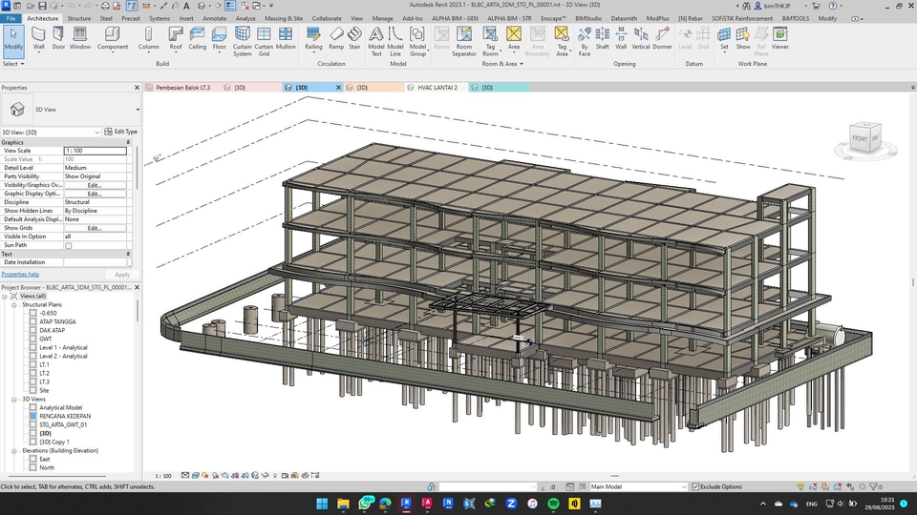
Task: Open the Properties help link
Action: (20, 274)
